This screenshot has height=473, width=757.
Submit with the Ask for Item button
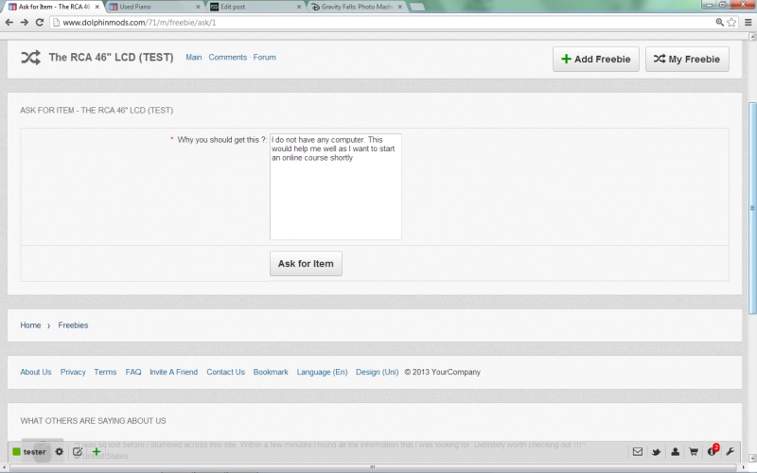tap(306, 264)
